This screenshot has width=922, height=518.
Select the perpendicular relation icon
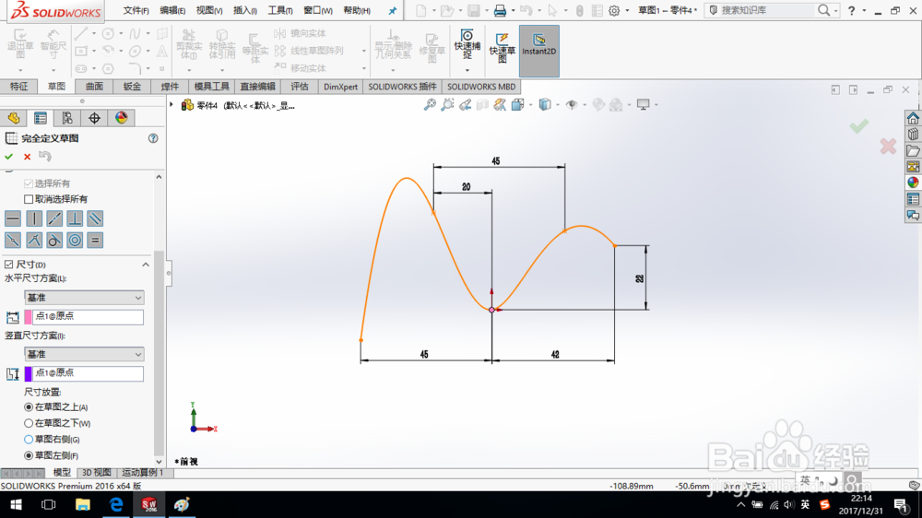tap(75, 218)
